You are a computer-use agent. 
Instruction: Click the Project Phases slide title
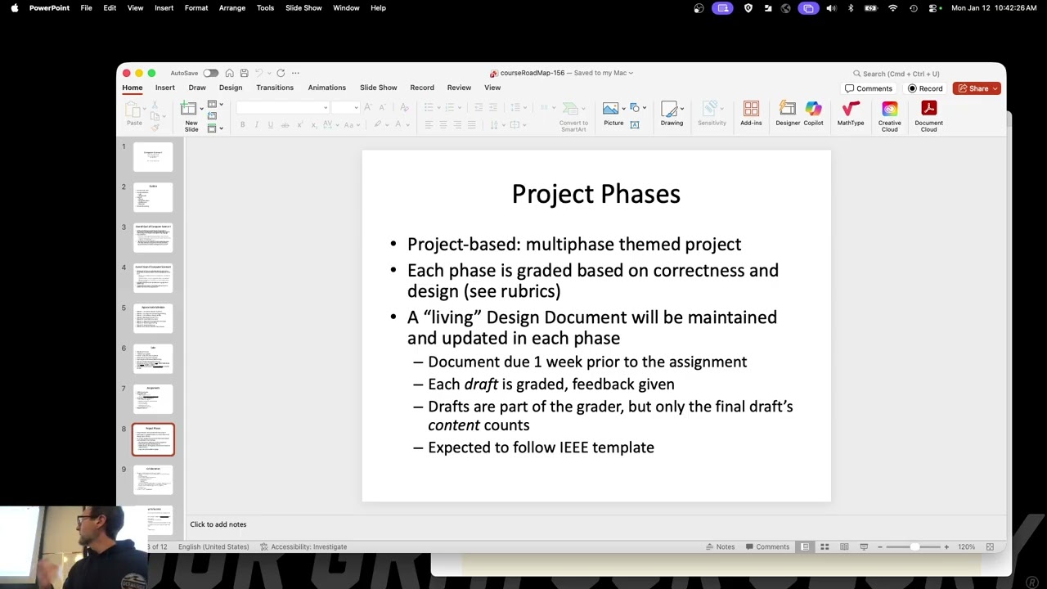[x=595, y=194]
